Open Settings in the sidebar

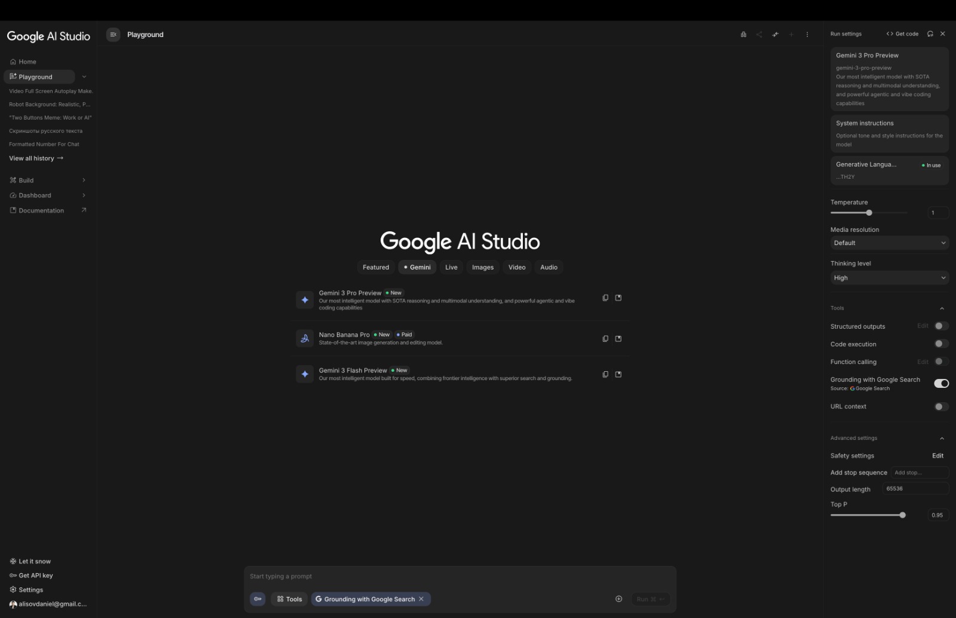click(26, 590)
